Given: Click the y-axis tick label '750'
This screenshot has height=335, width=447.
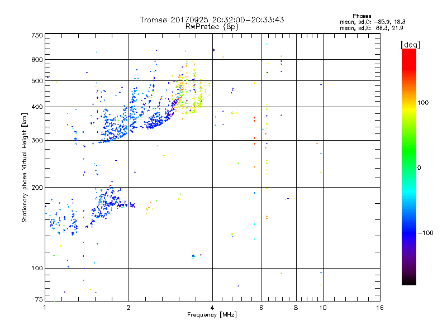Looking at the screenshot, I should [x=37, y=35].
